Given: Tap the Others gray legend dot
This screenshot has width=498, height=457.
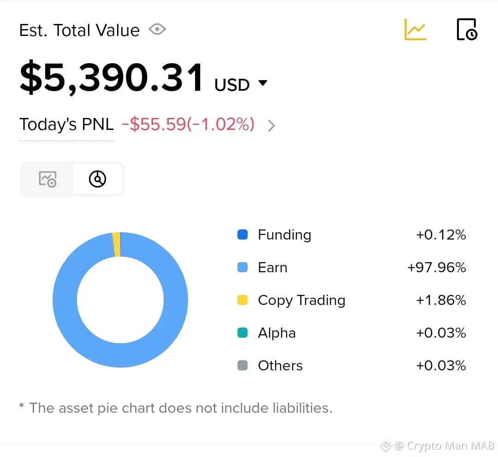Looking at the screenshot, I should tap(243, 366).
